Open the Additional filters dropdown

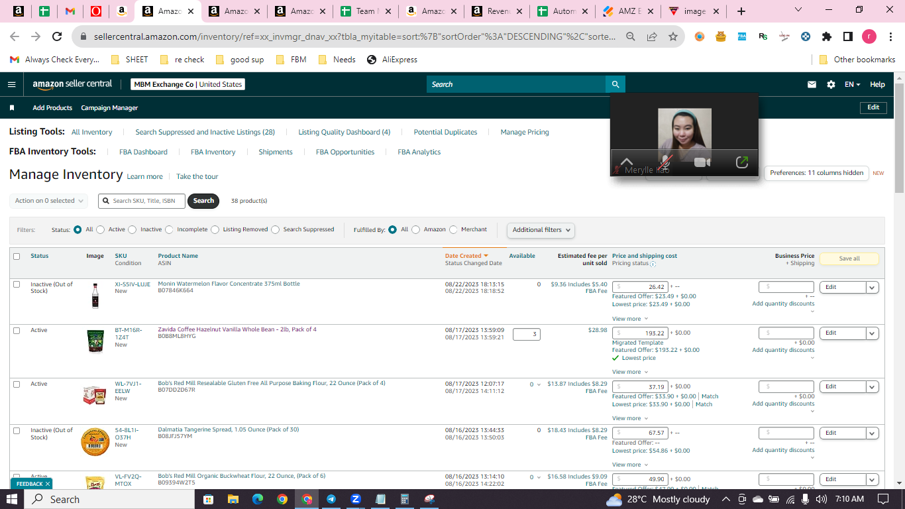[x=541, y=230]
